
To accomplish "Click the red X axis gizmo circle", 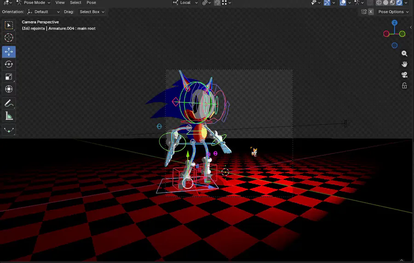I will click(386, 34).
